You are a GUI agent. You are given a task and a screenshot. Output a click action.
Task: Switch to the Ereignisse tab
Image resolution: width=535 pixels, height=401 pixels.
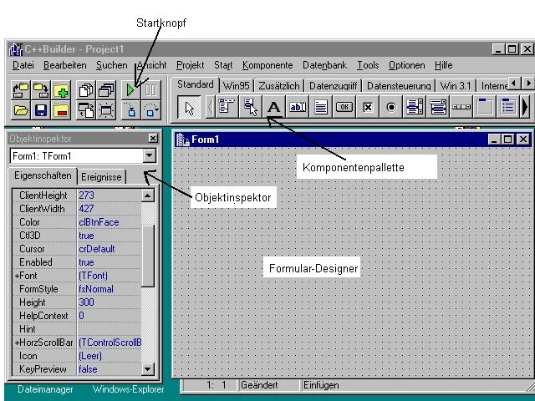pyautogui.click(x=101, y=177)
